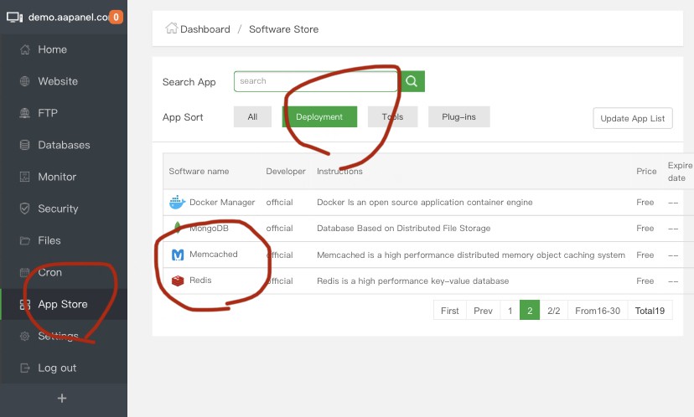
Task: Go to the First page
Action: pyautogui.click(x=450, y=311)
